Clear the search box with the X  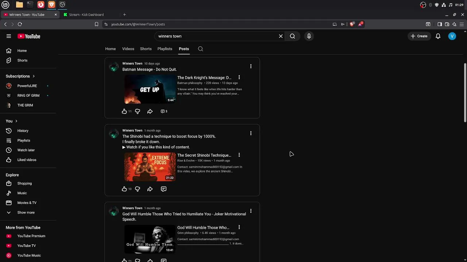[x=281, y=36]
